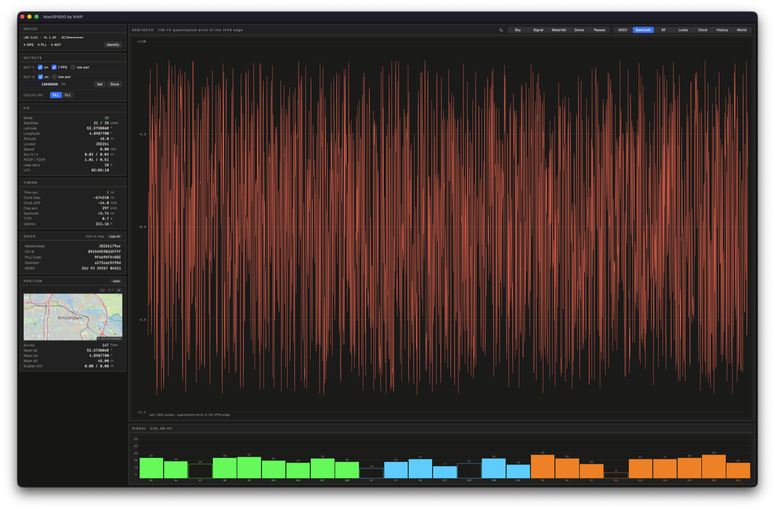Show the Clock tab
This screenshot has width=775, height=510.
tap(703, 30)
